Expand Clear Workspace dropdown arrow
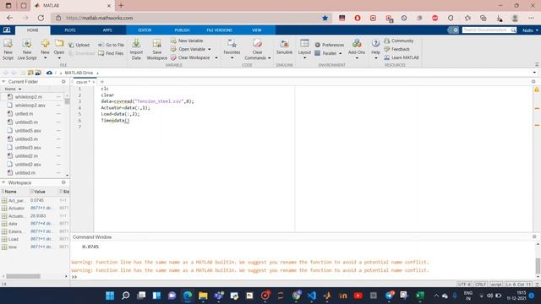This screenshot has width=541, height=304. 216,58
